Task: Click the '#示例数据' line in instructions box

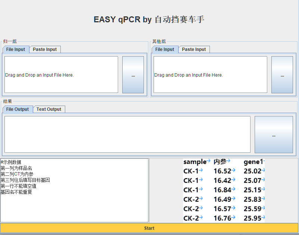Action: (11, 162)
